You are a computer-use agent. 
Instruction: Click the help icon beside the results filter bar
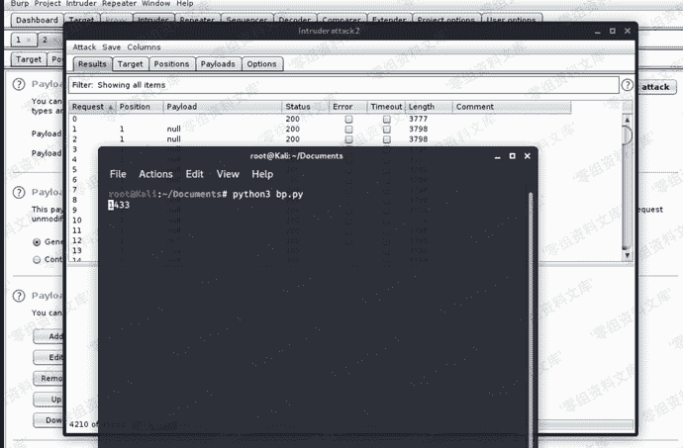tap(627, 86)
